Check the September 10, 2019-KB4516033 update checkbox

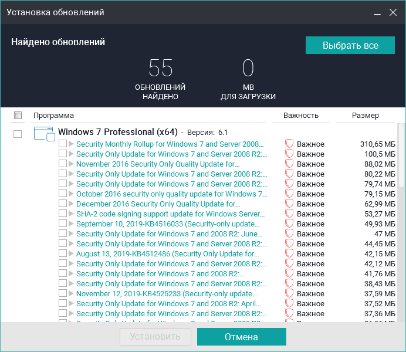pyautogui.click(x=63, y=223)
